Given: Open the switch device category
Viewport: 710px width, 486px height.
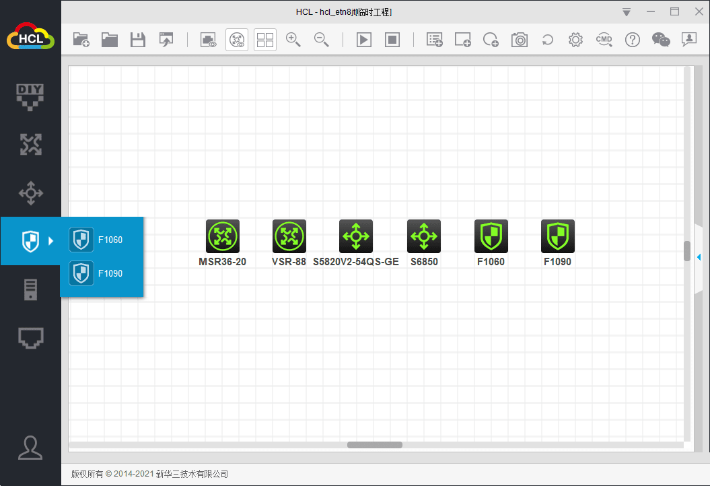Looking at the screenshot, I should pyautogui.click(x=30, y=193).
